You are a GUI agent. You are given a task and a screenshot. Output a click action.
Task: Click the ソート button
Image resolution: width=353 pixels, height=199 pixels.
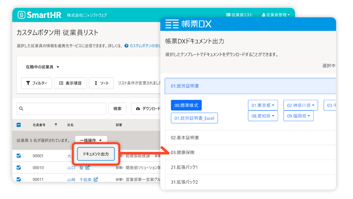pos(101,83)
